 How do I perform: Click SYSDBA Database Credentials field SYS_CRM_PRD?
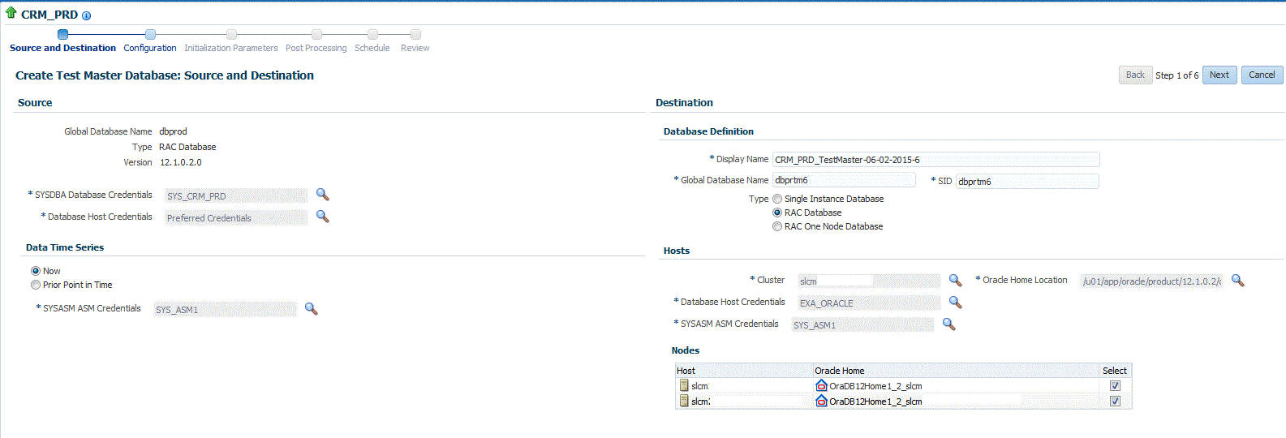coord(236,195)
